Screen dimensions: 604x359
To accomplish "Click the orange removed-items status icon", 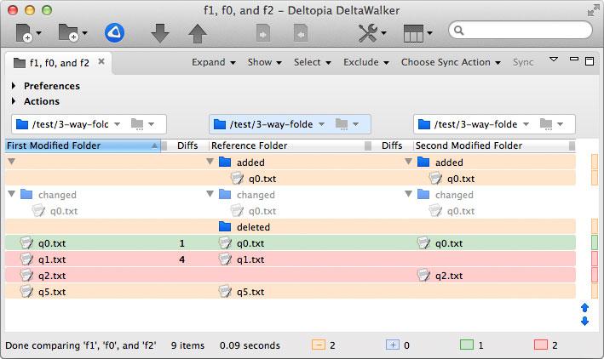I will point(319,345).
